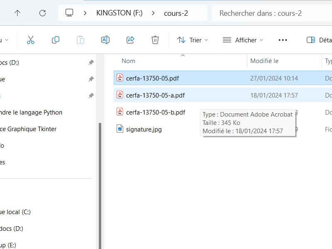Open the Trier sort dropdown
This screenshot has width=332, height=249.
point(193,40)
